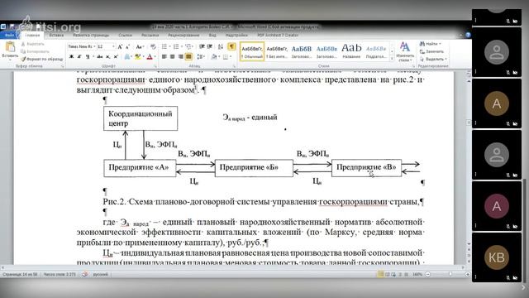Image resolution: width=529 pixels, height=298 pixels.
Task: Toggle Underline (Ч) formatting
Action: pyautogui.click(x=88, y=57)
